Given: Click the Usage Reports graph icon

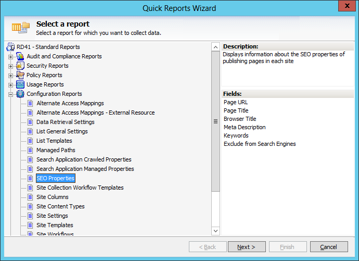Looking at the screenshot, I should click(20, 84).
